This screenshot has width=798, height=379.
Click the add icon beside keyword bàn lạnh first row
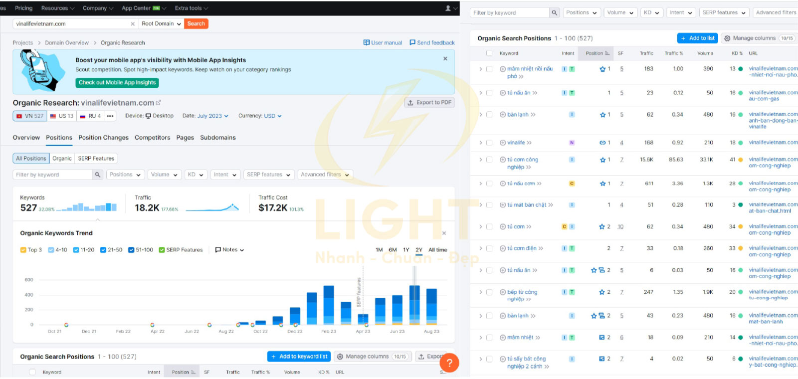503,115
